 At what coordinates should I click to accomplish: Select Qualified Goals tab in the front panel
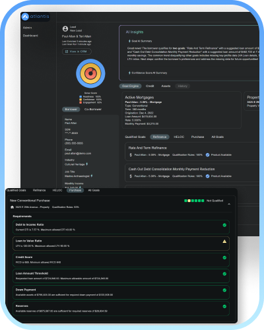click(x=16, y=190)
